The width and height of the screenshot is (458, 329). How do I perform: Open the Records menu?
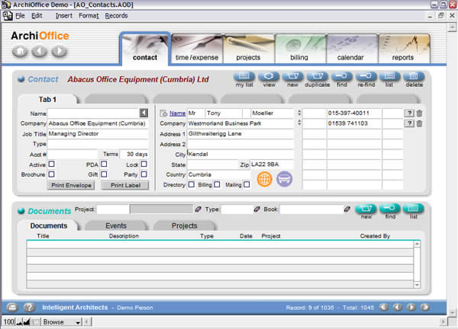116,16
